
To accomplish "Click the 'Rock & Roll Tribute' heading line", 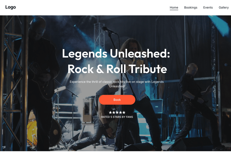I will [x=117, y=69].
